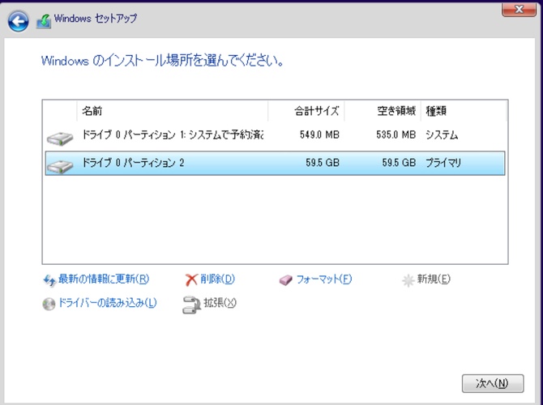
Task: Click the new partition star icon
Action: click(x=408, y=280)
